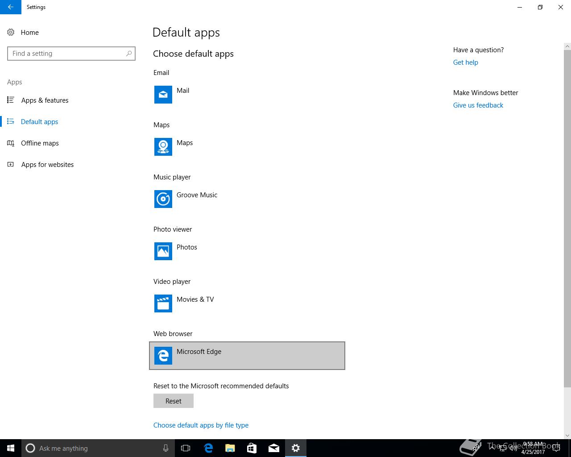Click the Give us feedback link

pos(478,105)
